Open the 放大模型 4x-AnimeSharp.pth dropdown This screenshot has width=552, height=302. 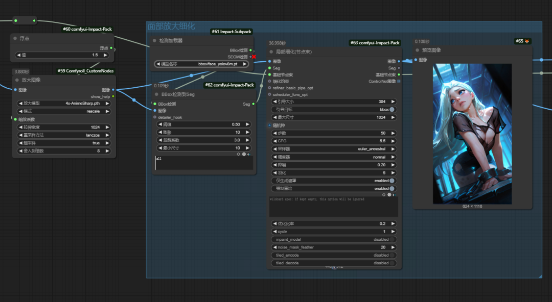[x=64, y=104]
